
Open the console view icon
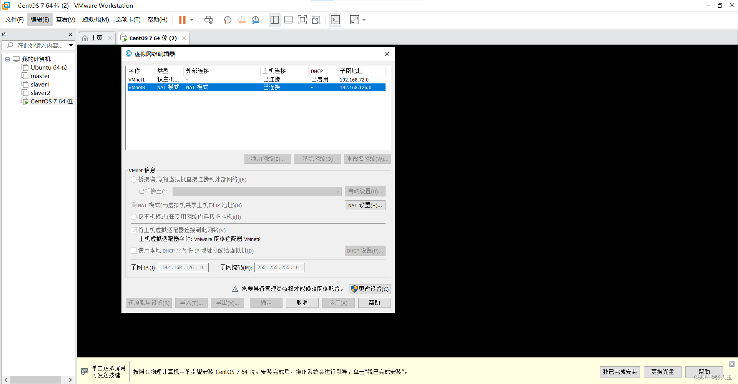(x=335, y=20)
